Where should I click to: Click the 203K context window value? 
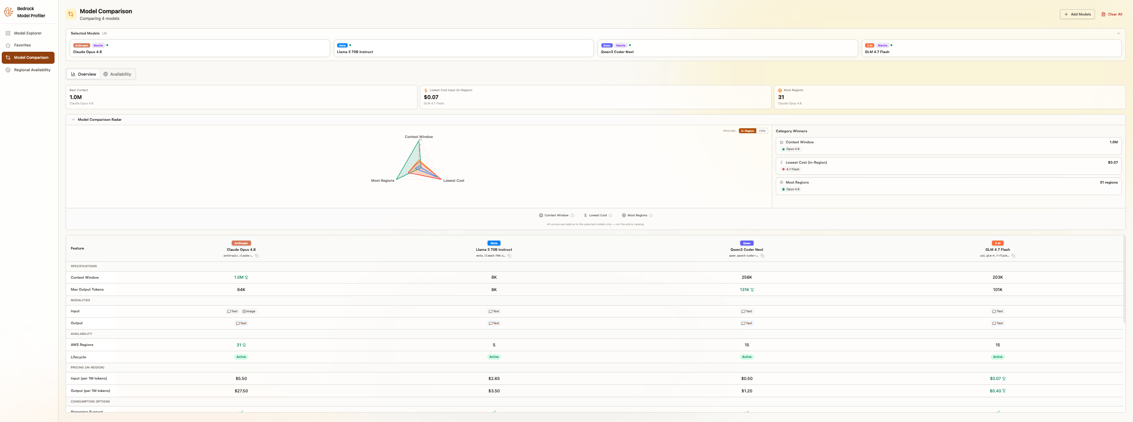[998, 277]
